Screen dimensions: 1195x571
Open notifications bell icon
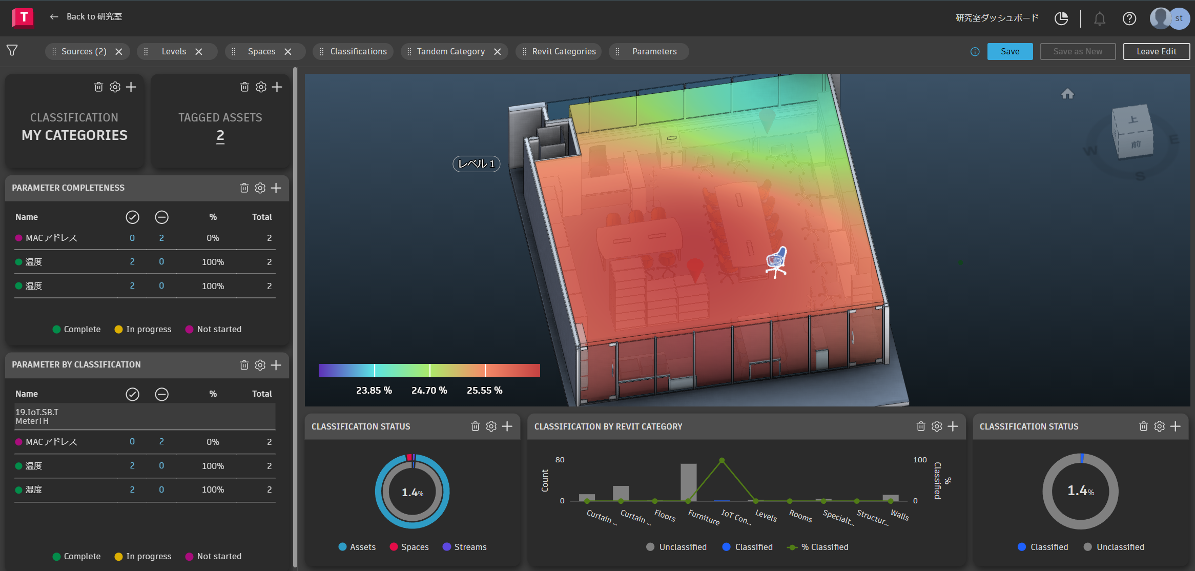pyautogui.click(x=1099, y=19)
